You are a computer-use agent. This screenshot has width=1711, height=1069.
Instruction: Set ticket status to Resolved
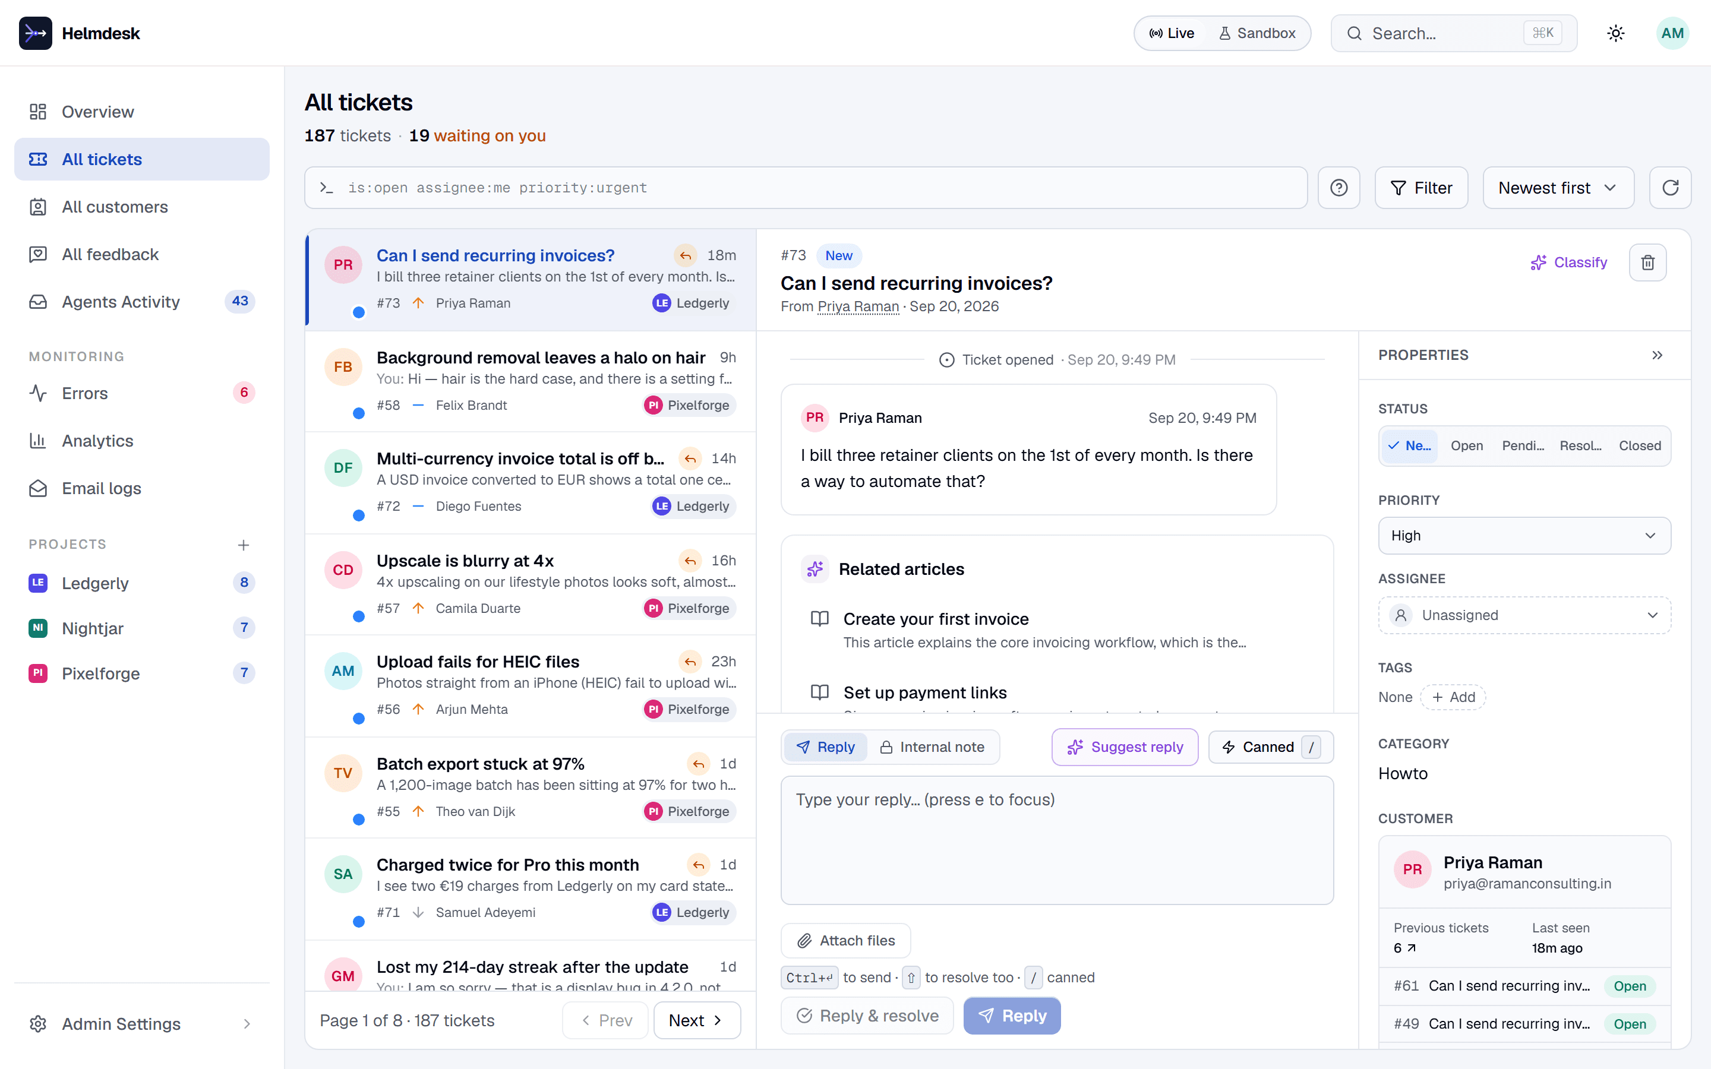click(x=1580, y=445)
